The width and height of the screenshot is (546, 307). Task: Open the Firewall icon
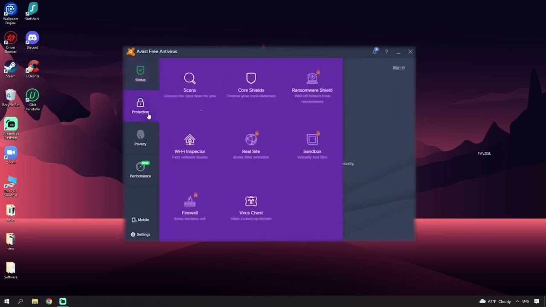click(190, 201)
